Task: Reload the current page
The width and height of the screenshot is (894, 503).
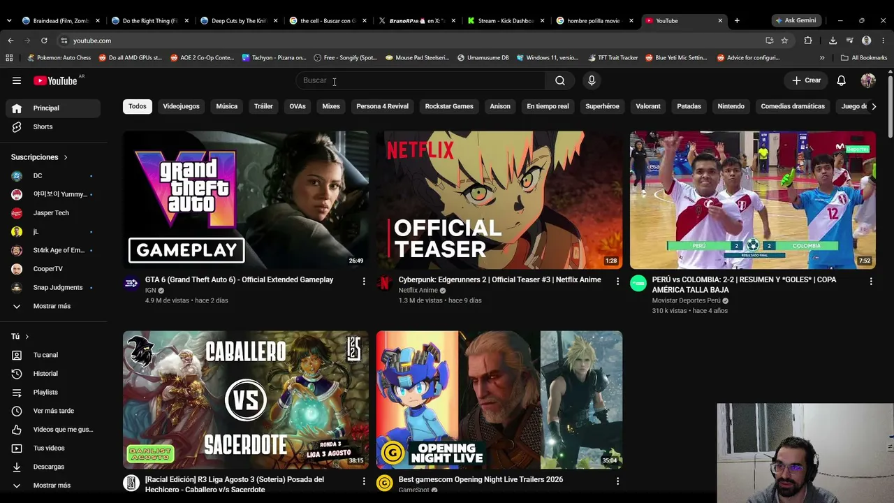Action: click(x=44, y=41)
